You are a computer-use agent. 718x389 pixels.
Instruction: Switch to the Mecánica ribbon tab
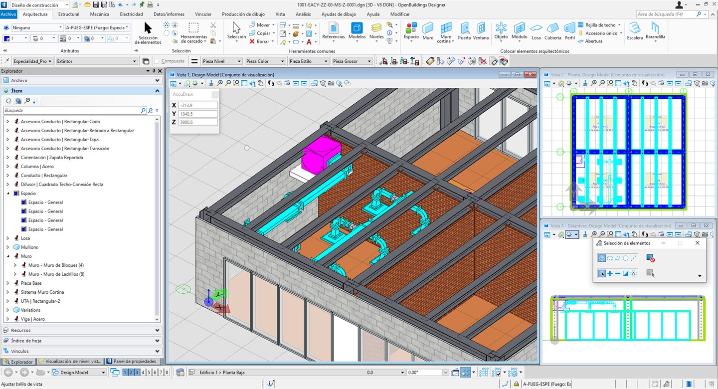[99, 14]
